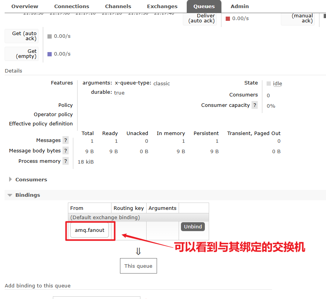The image size is (326, 299).
Task: Collapse the Bindings section
Action: [x=27, y=195]
